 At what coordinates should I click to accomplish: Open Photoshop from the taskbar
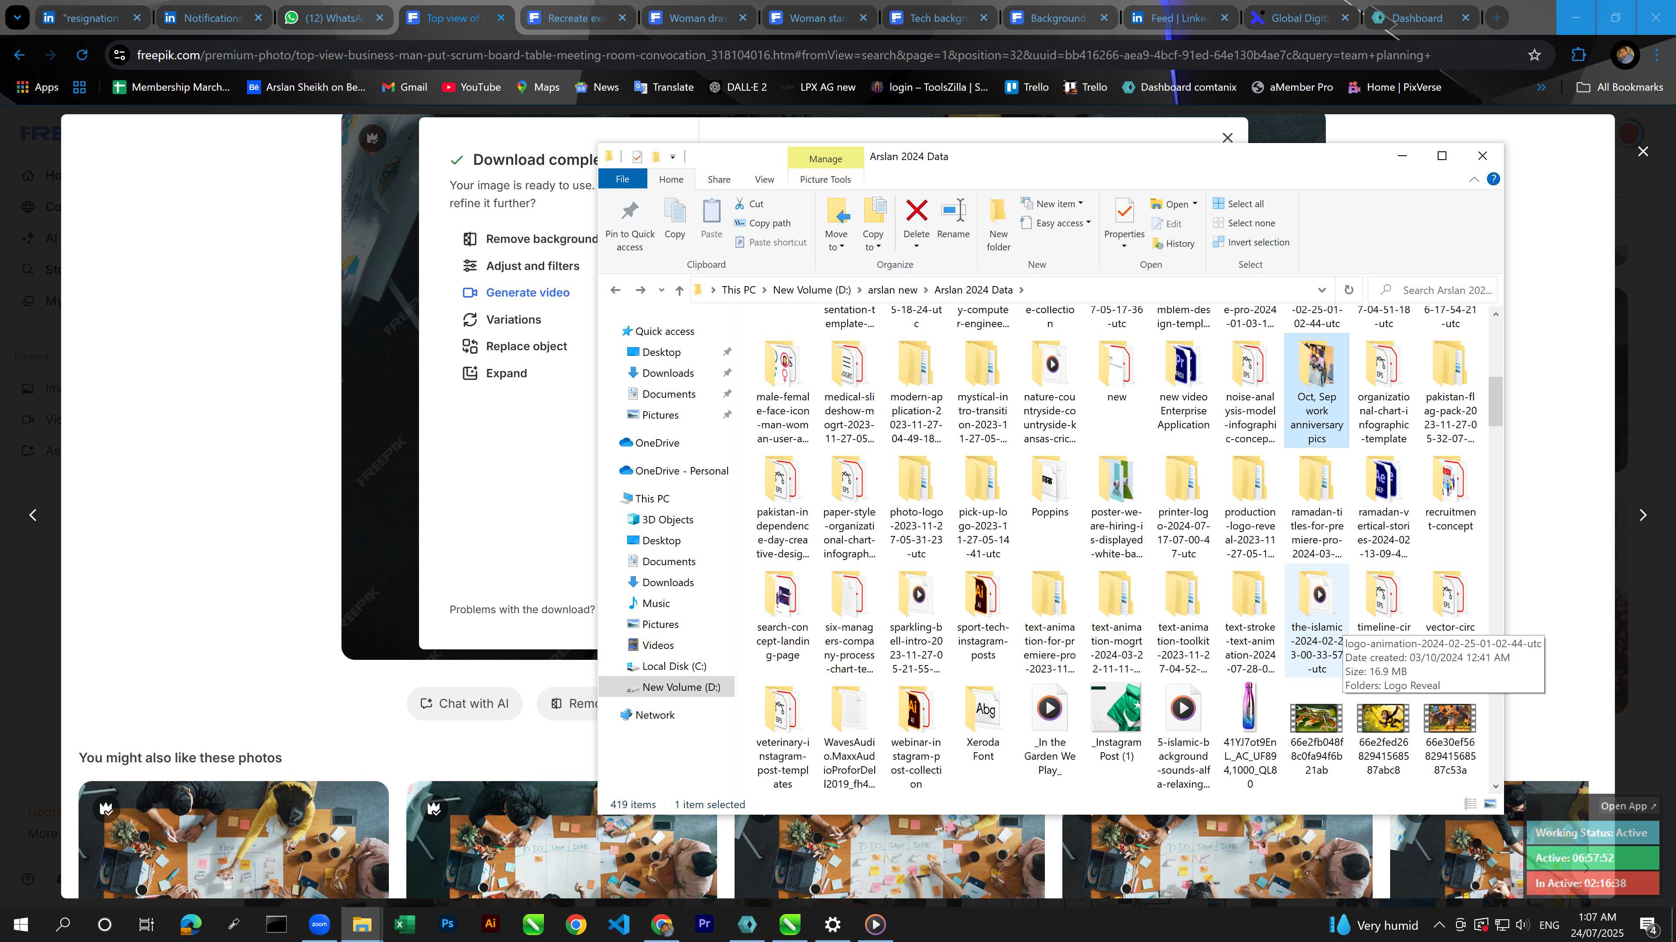pos(447,924)
